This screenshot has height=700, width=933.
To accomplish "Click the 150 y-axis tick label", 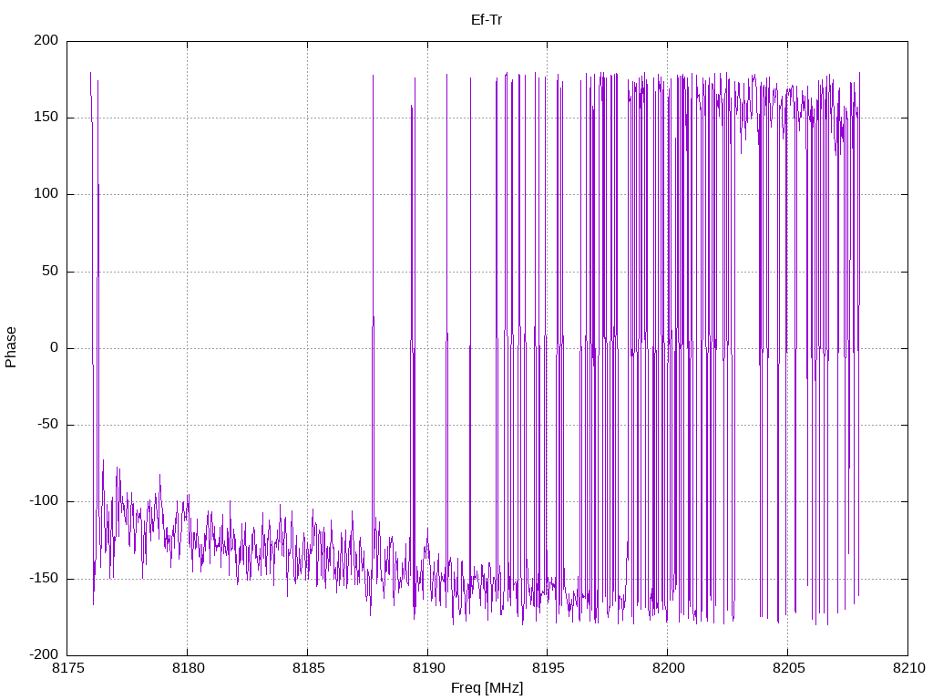I will 46,118.
